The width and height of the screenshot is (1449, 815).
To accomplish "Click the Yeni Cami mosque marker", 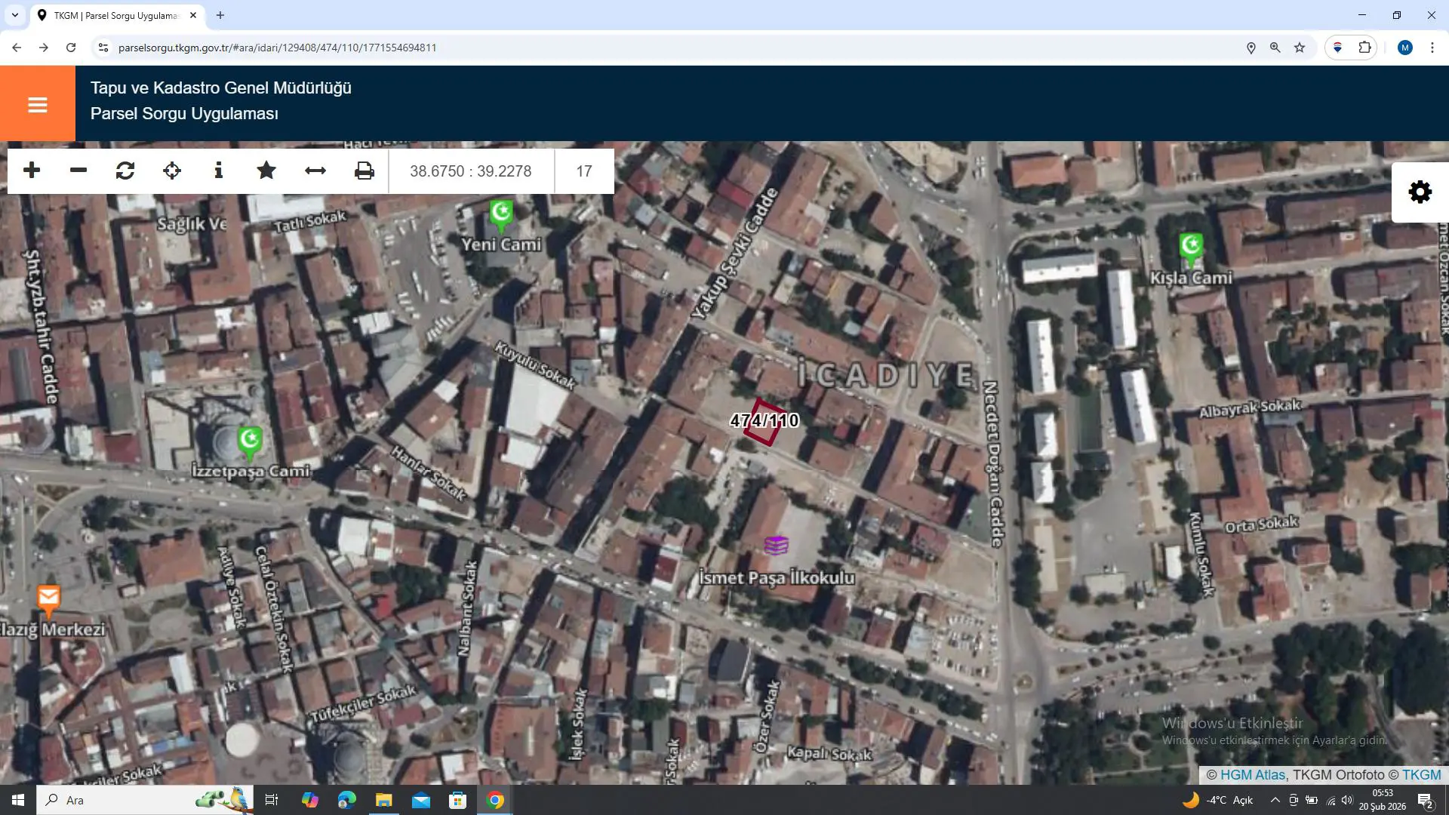I will (x=501, y=215).
